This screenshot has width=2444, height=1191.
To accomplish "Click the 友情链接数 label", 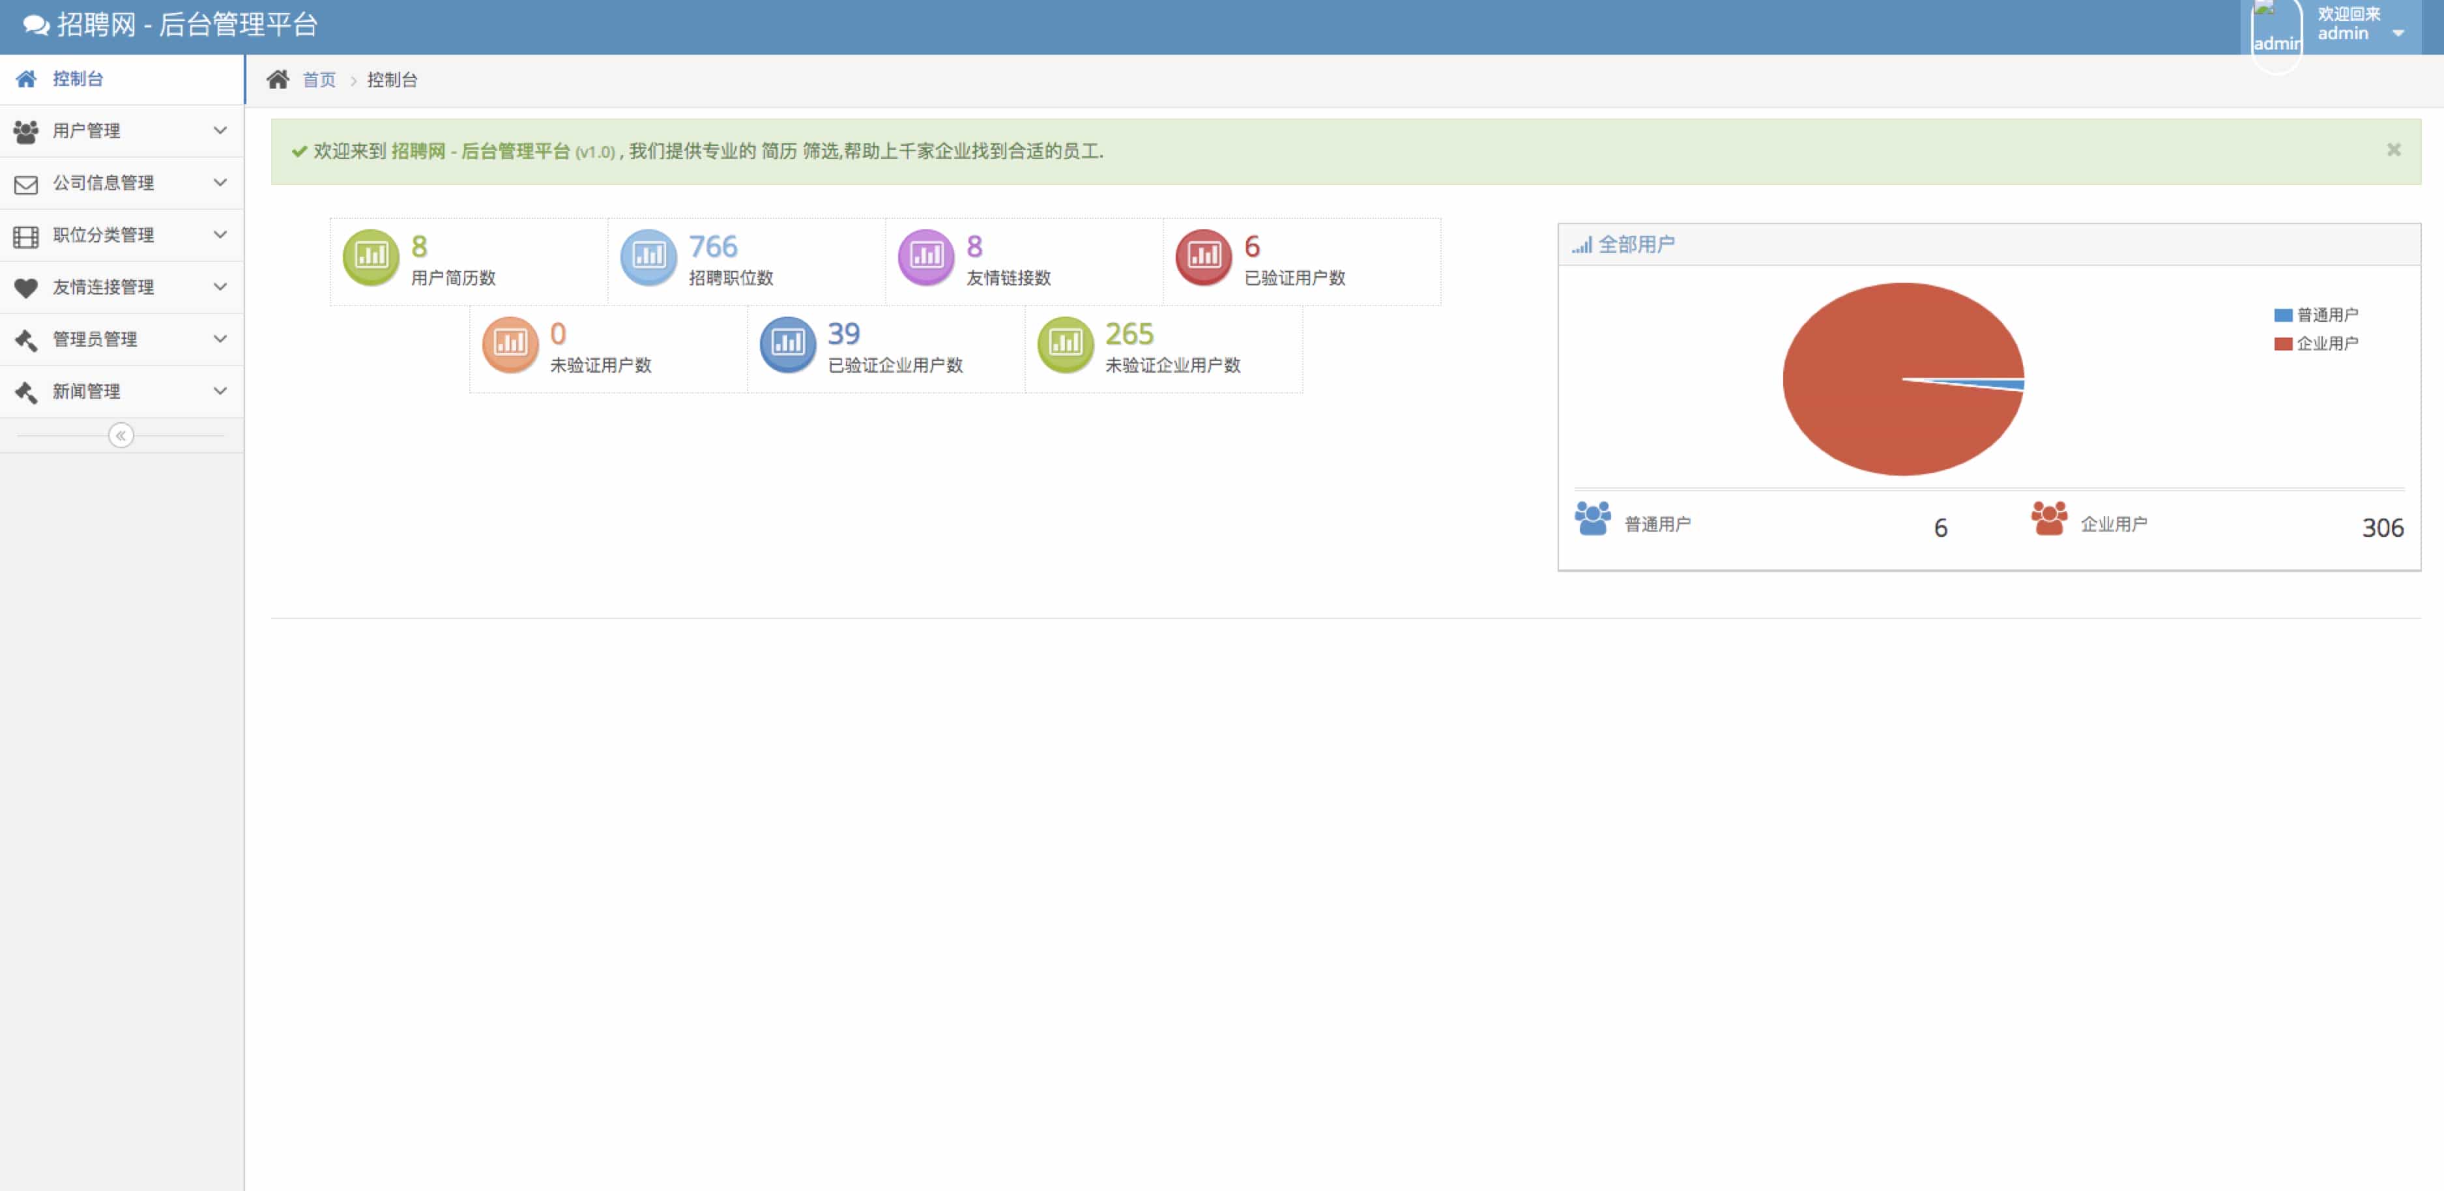I will coord(1008,278).
